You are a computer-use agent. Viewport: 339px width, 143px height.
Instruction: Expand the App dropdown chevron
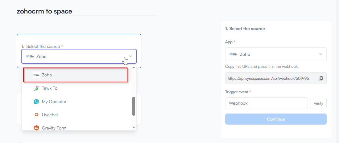321,54
